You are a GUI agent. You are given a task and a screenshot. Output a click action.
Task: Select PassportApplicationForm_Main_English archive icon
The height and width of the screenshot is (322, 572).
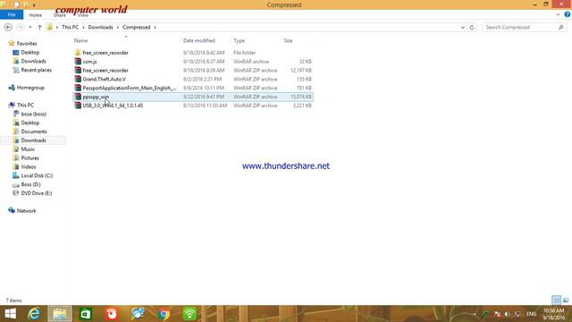click(78, 88)
